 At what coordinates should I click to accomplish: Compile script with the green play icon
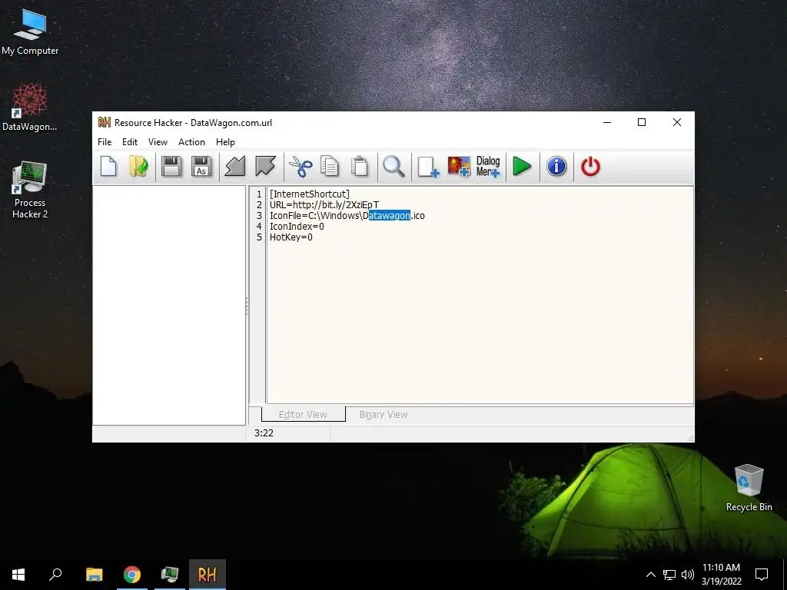point(522,167)
